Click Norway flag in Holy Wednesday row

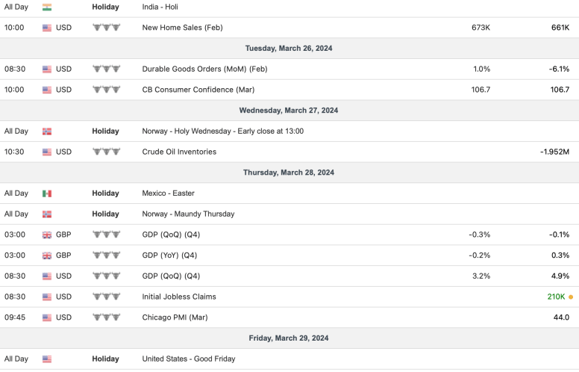coord(47,131)
